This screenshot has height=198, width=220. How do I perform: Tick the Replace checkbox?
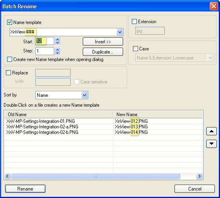(x=8, y=73)
